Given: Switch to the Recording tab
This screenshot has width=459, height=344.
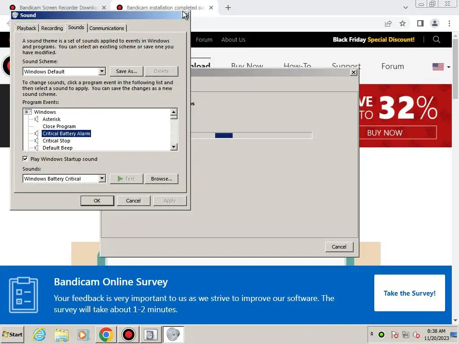Looking at the screenshot, I should click(52, 28).
